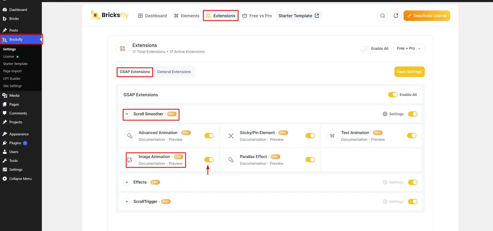Click the Image Animation icon
Image resolution: width=493 pixels, height=231 pixels.
pyautogui.click(x=130, y=160)
